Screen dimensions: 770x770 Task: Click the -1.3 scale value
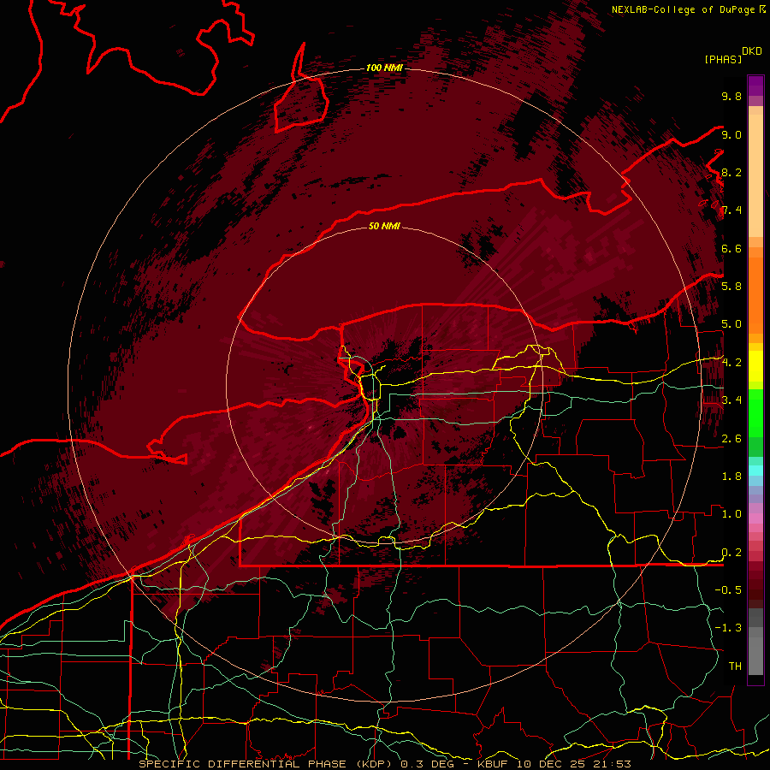tap(728, 628)
